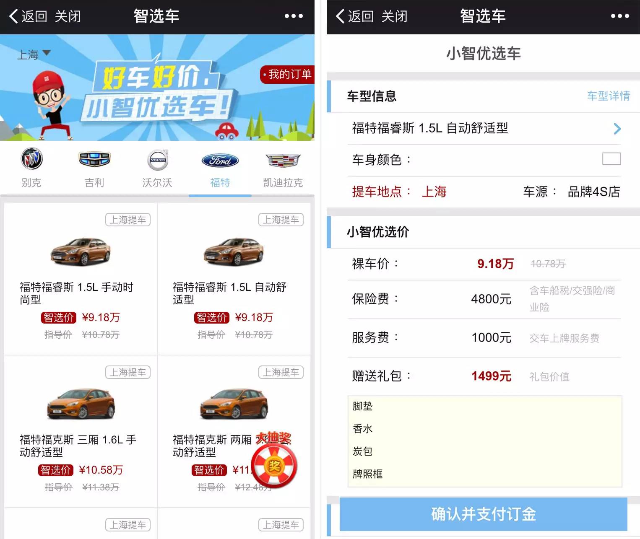Image resolution: width=640 pixels, height=539 pixels.
Task: Open 我的订单 my orders button
Action: pyautogui.click(x=287, y=74)
